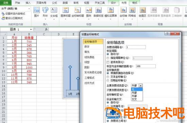Click 设置所选内容格式 format selection
This screenshot has height=123, width=187.
coord(13,14)
